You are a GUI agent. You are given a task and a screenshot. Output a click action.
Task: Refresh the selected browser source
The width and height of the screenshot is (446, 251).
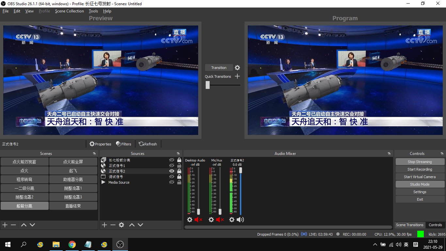tap(148, 144)
